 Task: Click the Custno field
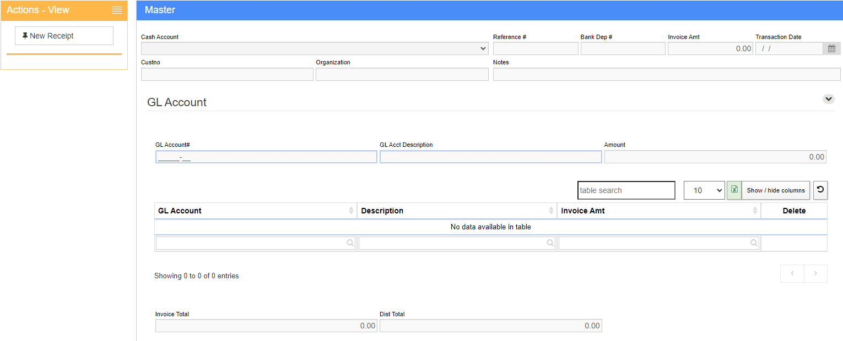point(227,74)
